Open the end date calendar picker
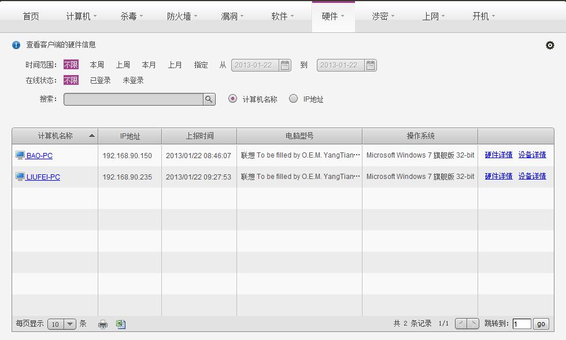The image size is (566, 340). 371,65
